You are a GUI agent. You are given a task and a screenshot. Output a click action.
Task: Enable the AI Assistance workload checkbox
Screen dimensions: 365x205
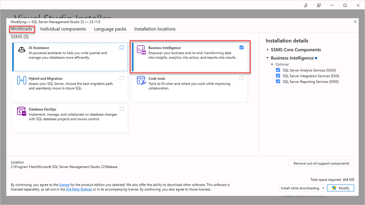tap(122, 47)
